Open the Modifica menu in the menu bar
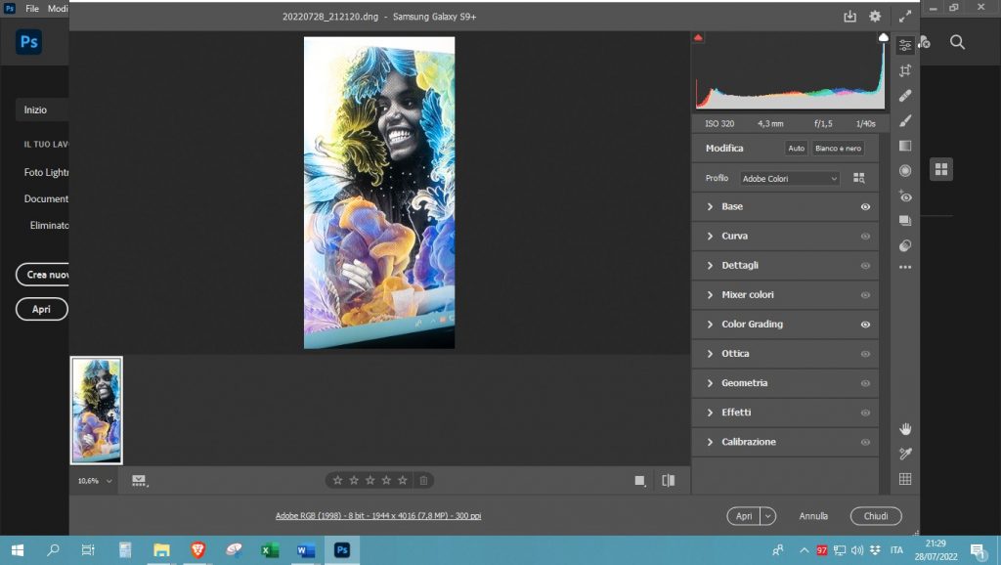The height and width of the screenshot is (565, 1001). click(59, 8)
